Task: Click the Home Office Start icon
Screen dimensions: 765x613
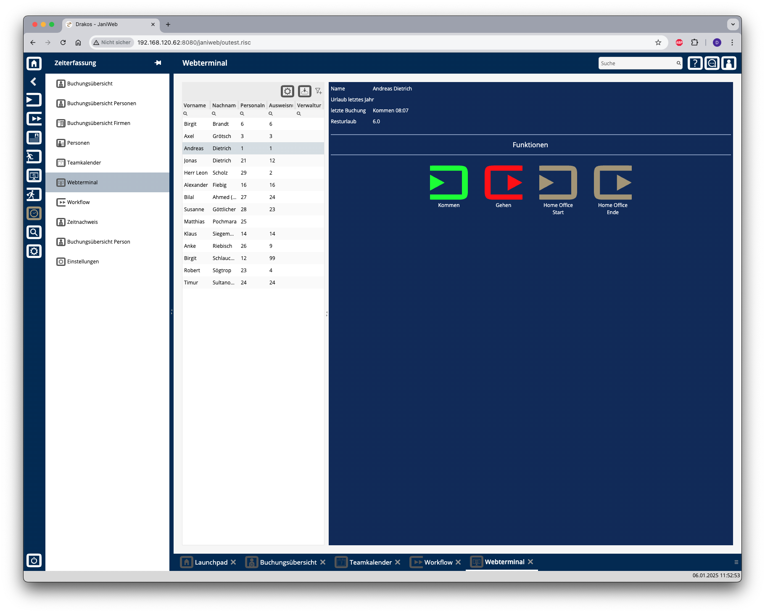Action: [558, 183]
